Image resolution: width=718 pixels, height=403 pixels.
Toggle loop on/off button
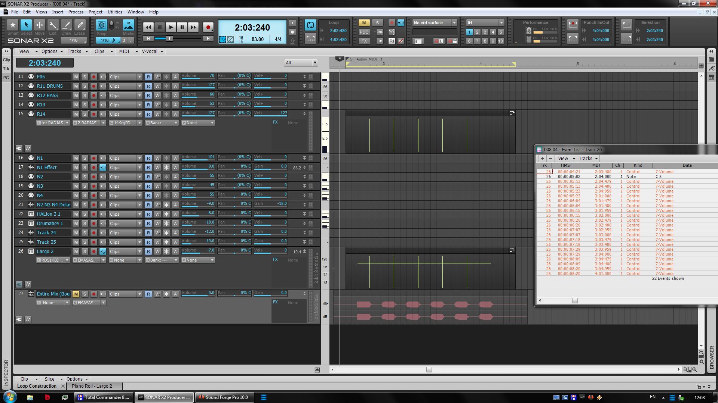[310, 25]
